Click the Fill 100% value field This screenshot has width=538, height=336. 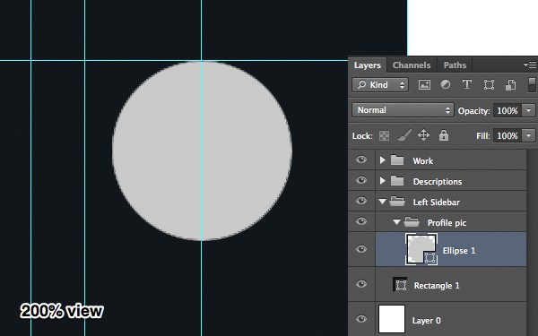click(508, 136)
